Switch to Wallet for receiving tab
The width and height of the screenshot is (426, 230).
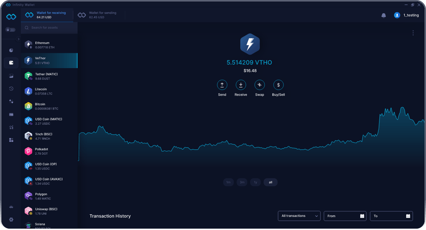[x=47, y=15]
